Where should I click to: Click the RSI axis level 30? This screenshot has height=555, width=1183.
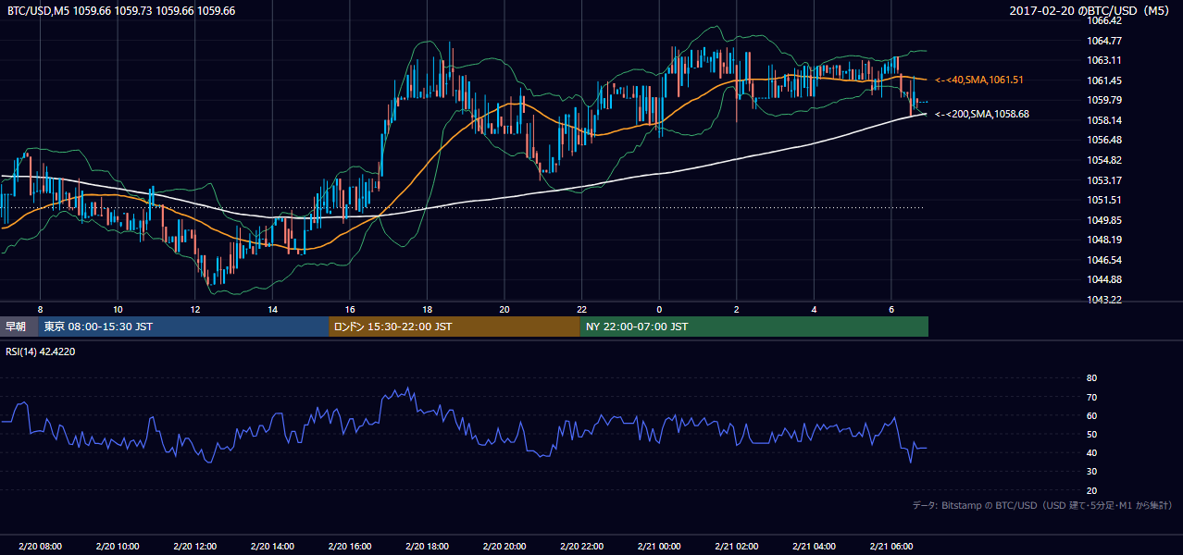1091,472
